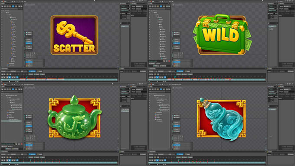
Task: Adjust playback speed slider in gourd bottle window
Action: pos(157,164)
